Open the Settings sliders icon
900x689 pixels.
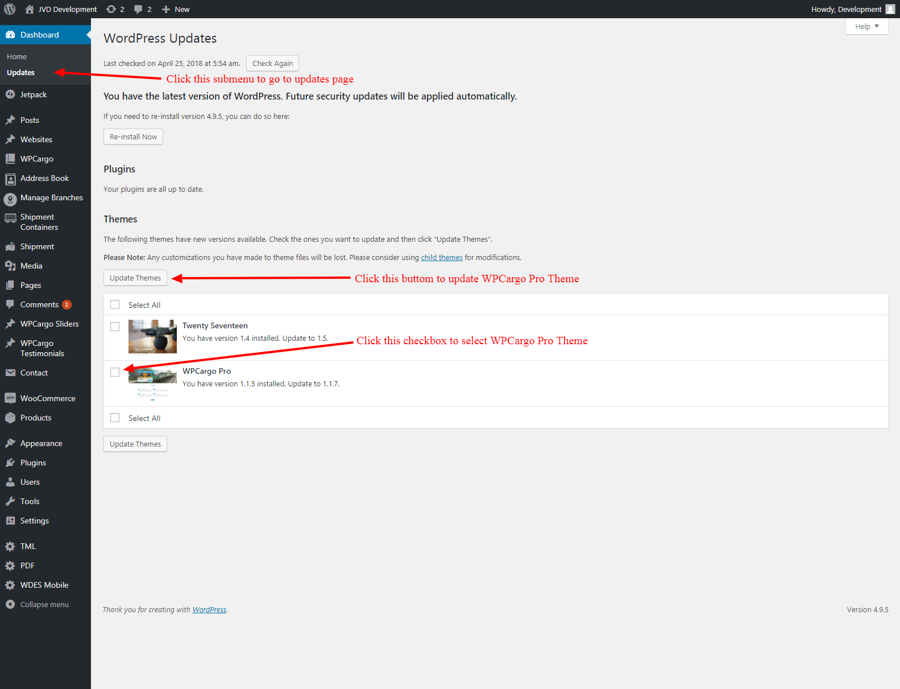pyautogui.click(x=10, y=521)
